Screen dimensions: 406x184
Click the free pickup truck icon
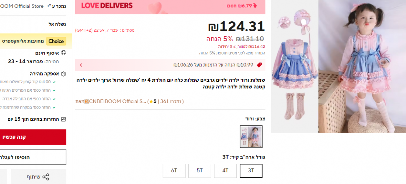[63, 53]
